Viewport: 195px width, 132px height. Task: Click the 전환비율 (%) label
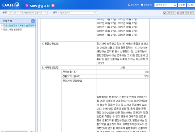pyautogui.click(x=69, y=72)
